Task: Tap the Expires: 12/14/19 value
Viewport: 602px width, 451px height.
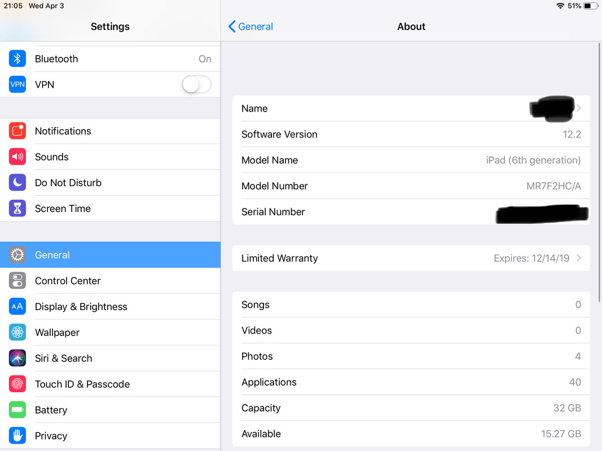Action: (x=531, y=258)
